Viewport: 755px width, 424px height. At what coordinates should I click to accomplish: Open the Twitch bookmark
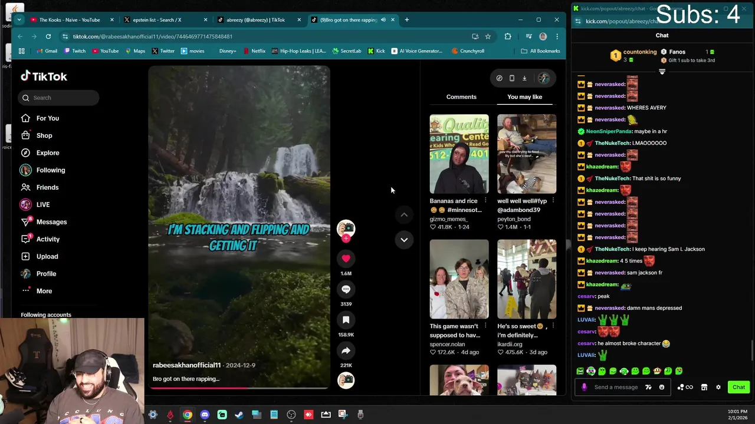click(x=74, y=51)
